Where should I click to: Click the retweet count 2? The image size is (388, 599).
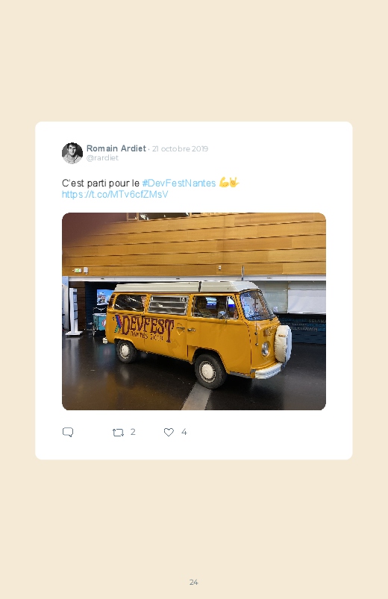[133, 432]
